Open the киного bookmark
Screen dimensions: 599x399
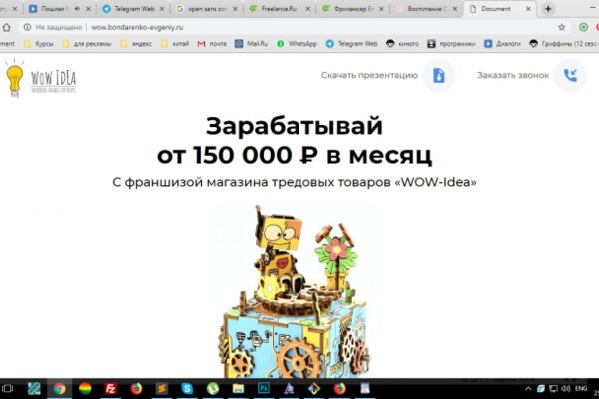(x=402, y=44)
